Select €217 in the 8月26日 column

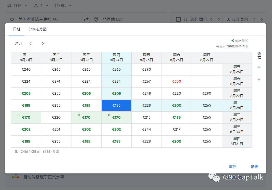tap(177, 130)
